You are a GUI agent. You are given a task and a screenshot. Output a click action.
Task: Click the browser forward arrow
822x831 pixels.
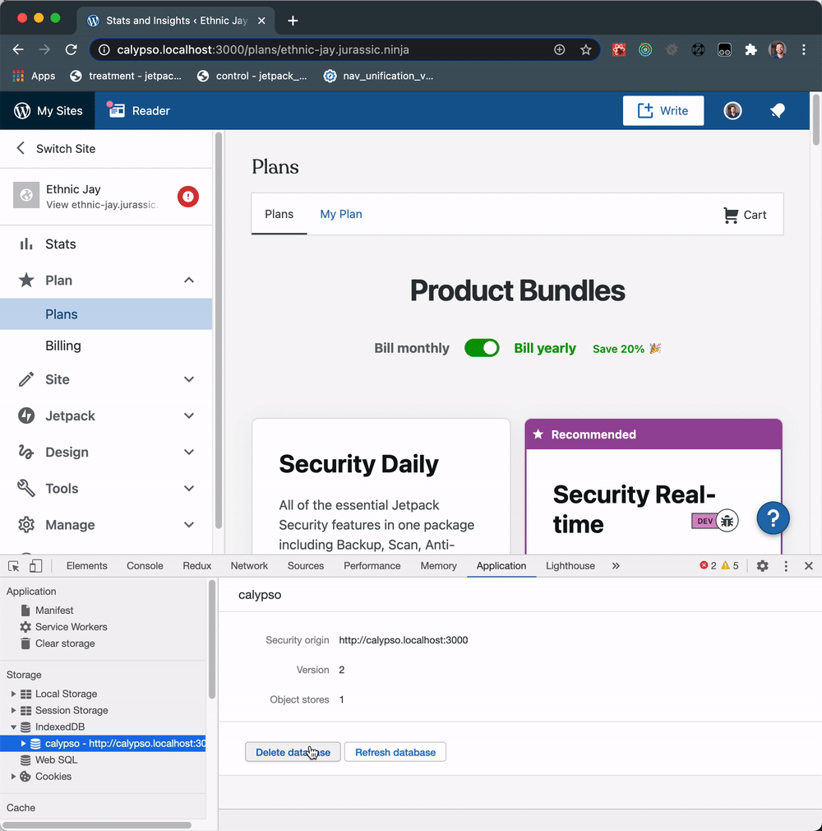44,50
